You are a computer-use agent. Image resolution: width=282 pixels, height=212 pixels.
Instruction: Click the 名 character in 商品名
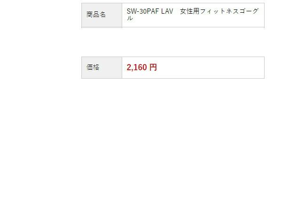point(102,15)
